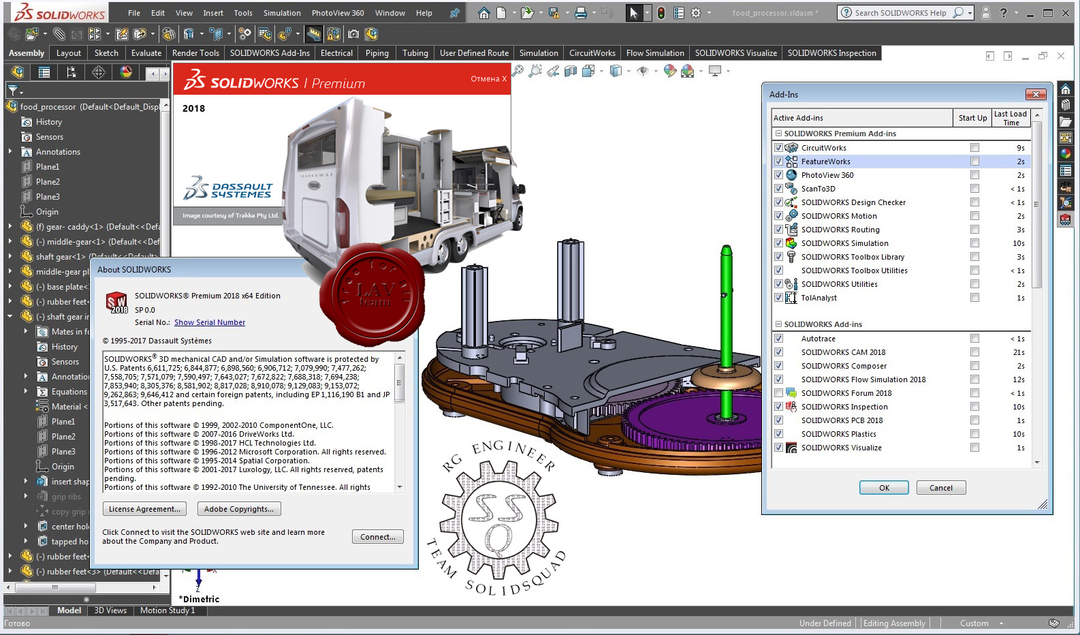
Task: Enable the SOLIDWORKS Forum 2018 add-in checkbox
Action: [778, 393]
